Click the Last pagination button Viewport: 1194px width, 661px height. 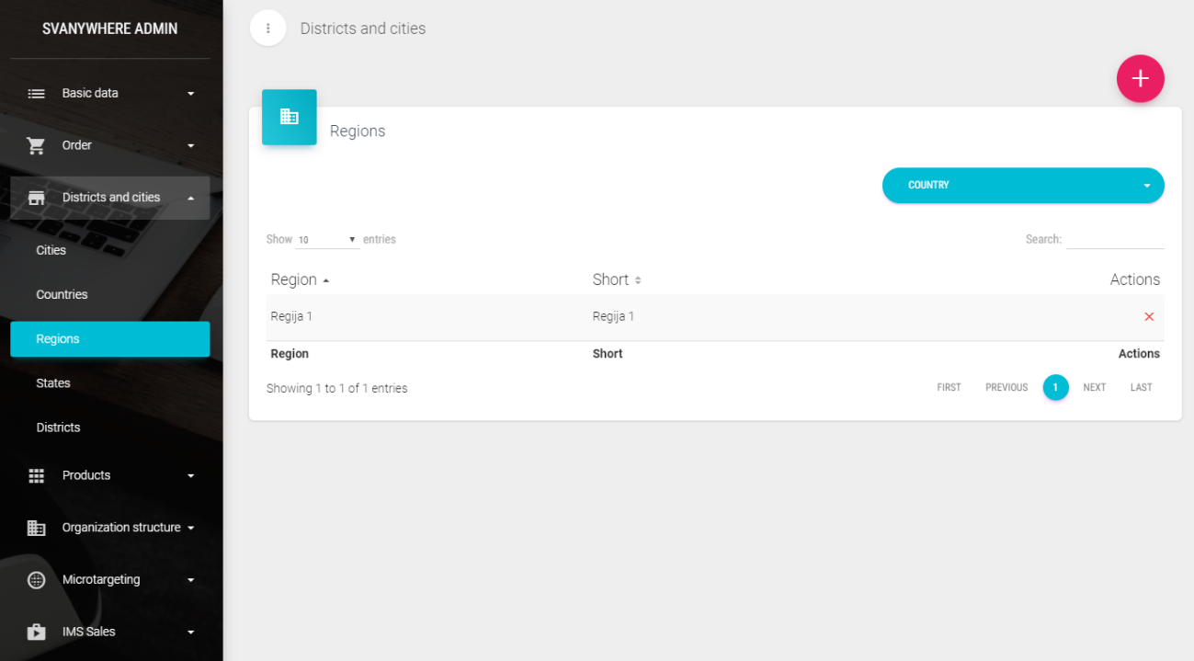click(x=1141, y=388)
